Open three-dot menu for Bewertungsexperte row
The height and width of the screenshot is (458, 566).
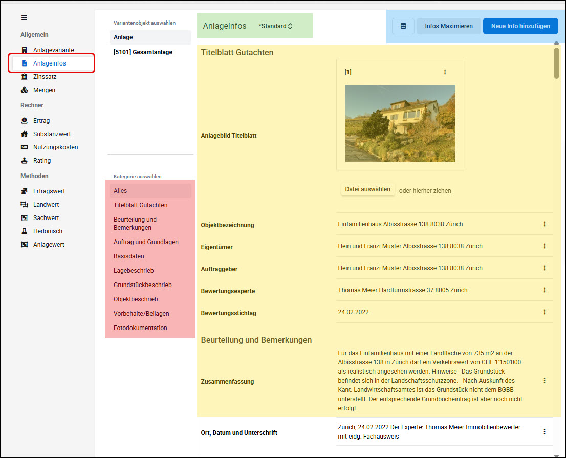[x=545, y=290]
